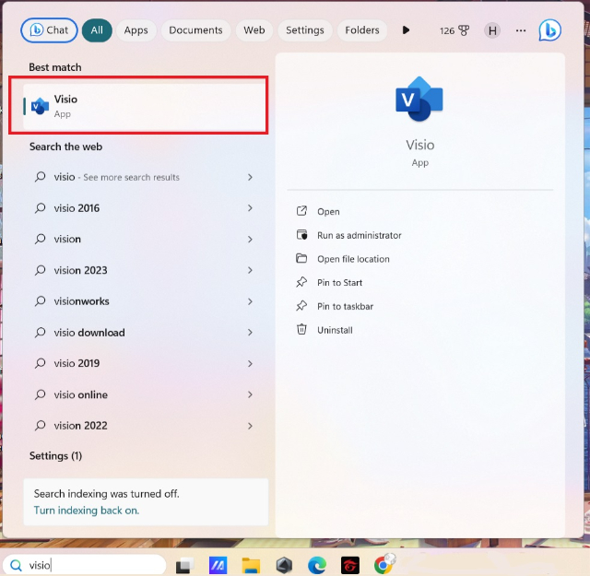590x576 pixels.
Task: Select Run as administrator
Action: (x=359, y=236)
